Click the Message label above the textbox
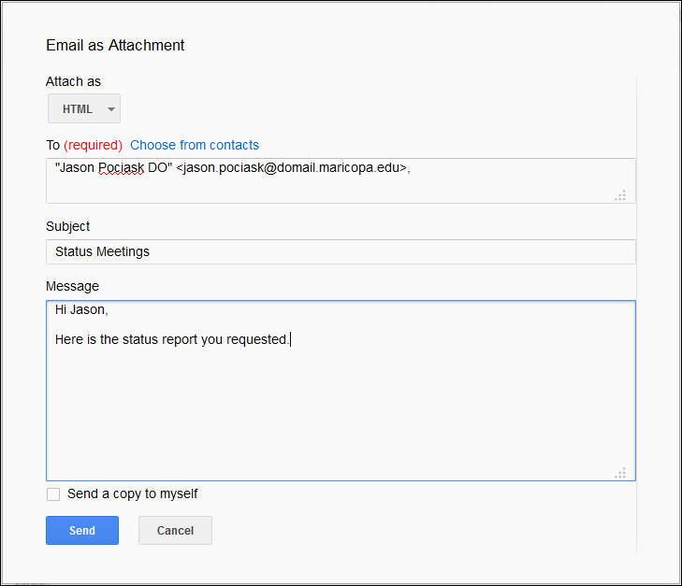682x586 pixels. click(72, 286)
